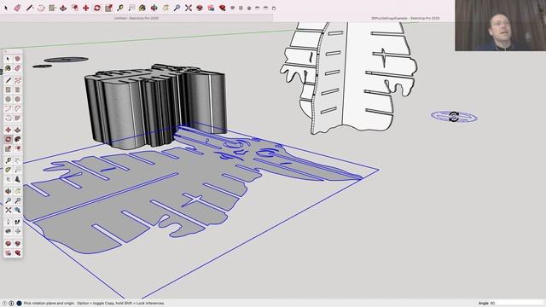Click the Angle measurement input field

pyautogui.click(x=517, y=304)
